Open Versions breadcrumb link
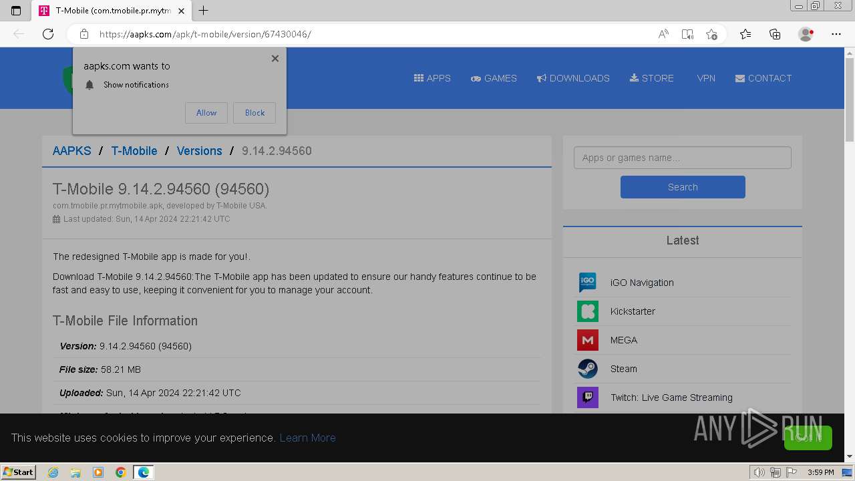 click(x=199, y=151)
